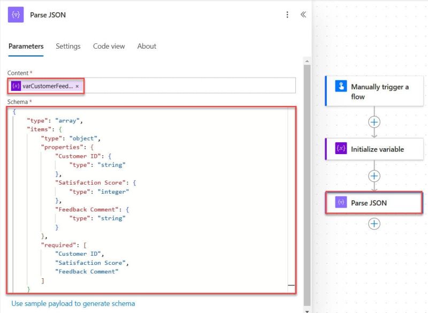
Task: Click inside the Content input field
Action: point(187,86)
